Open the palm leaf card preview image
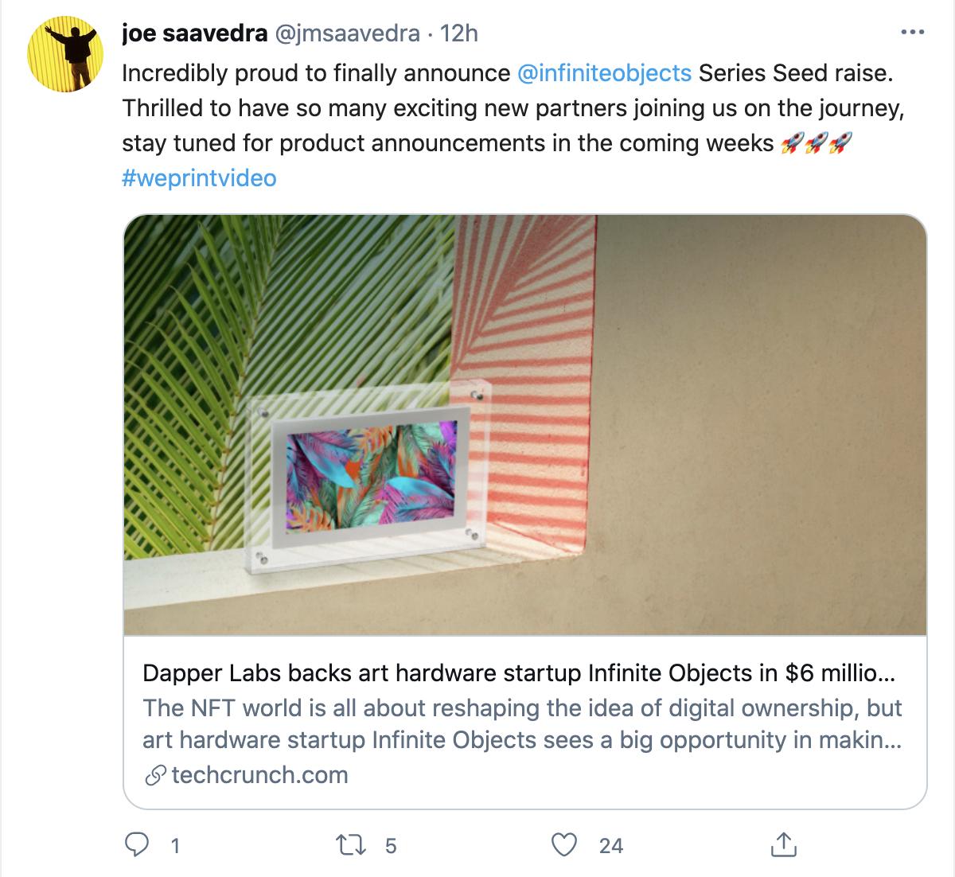The image size is (955, 877). coord(525,425)
